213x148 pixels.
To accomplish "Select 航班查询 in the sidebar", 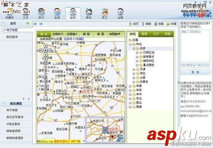I will 16,37.
